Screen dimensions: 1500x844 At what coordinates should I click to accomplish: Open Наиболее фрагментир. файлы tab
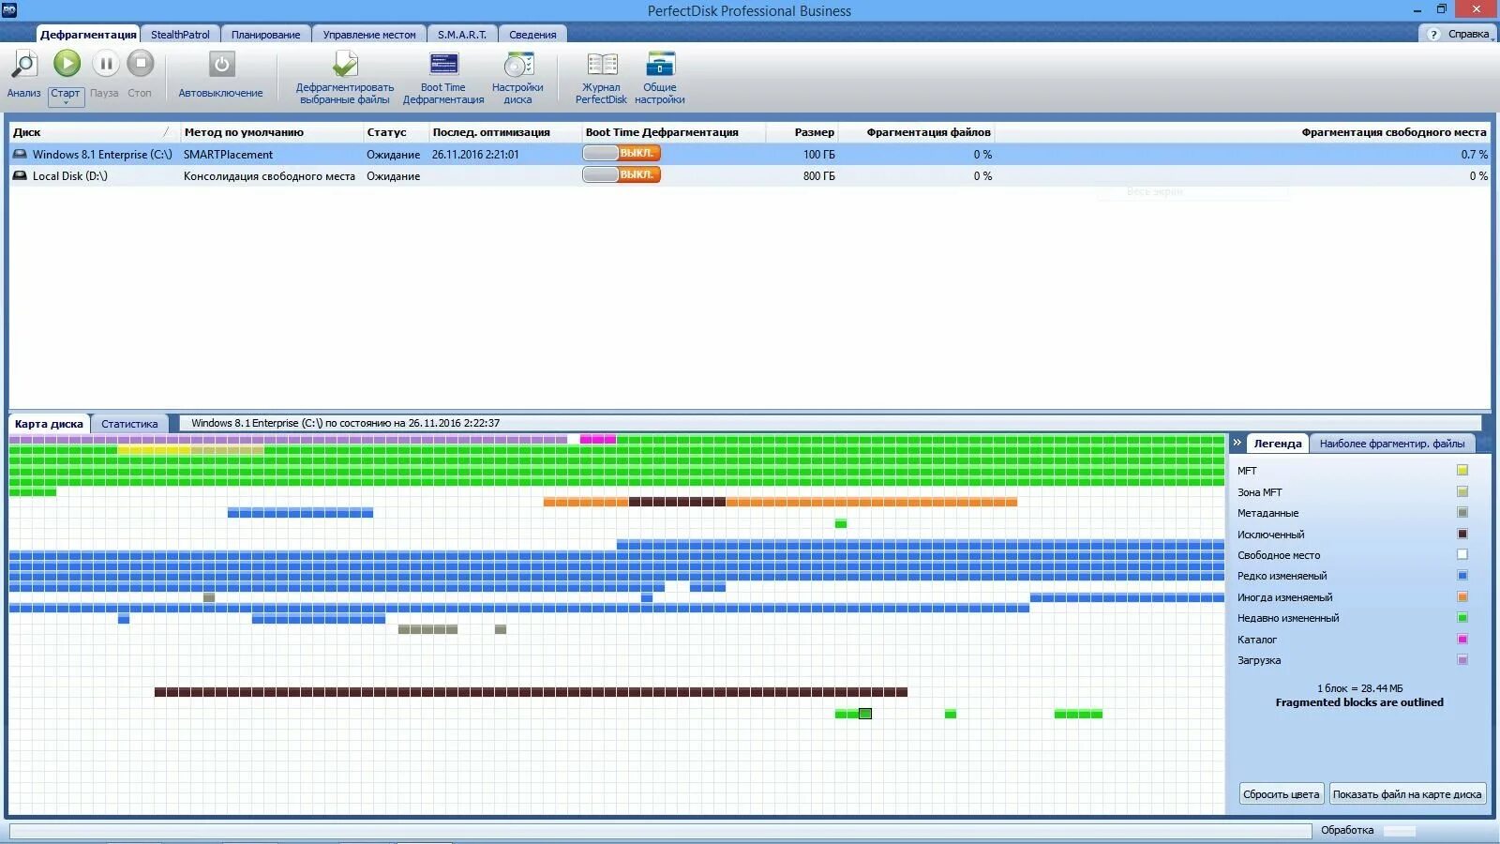pos(1392,444)
